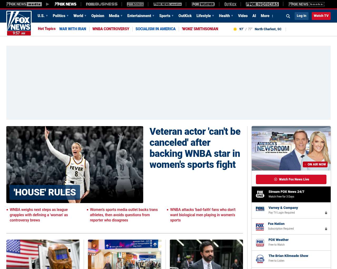
Task: Click the Fox News logo with clock
Action: click(19, 23)
